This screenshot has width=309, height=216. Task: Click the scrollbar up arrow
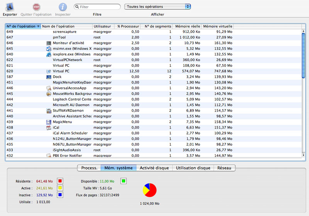pyautogui.click(x=304, y=31)
